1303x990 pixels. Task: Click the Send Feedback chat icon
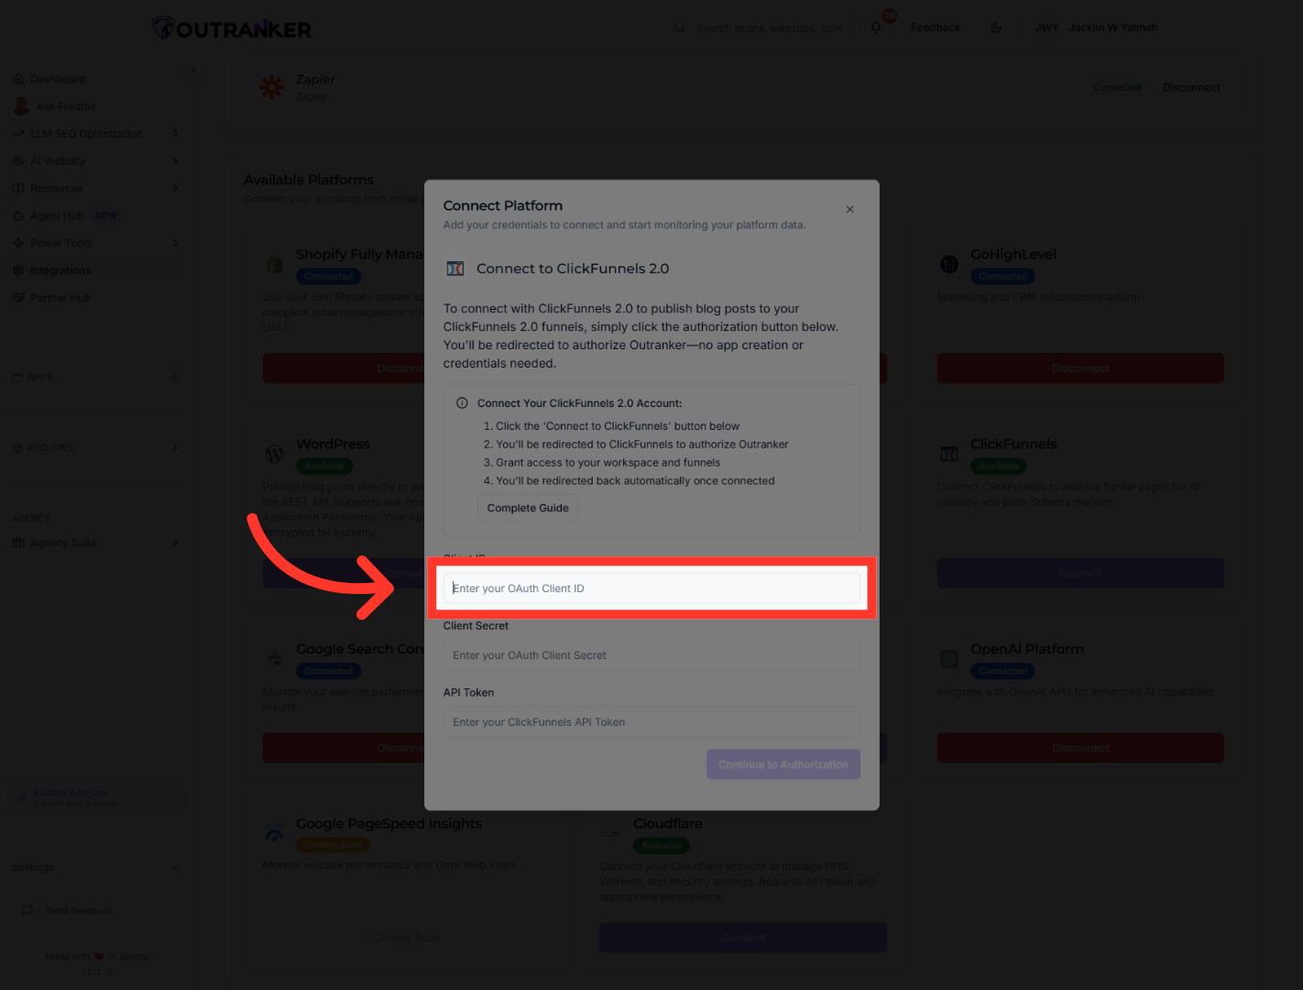pyautogui.click(x=26, y=910)
